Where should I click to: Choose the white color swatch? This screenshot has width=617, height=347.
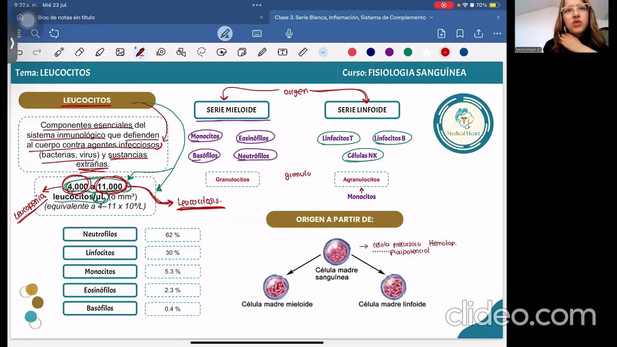point(427,52)
